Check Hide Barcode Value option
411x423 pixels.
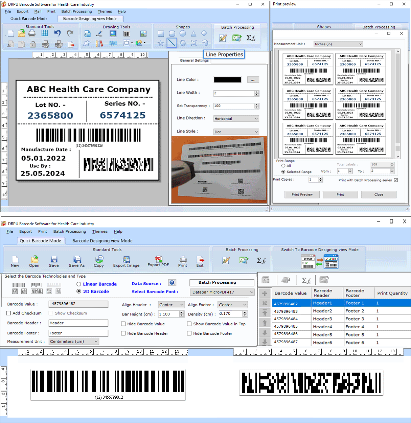click(x=123, y=324)
